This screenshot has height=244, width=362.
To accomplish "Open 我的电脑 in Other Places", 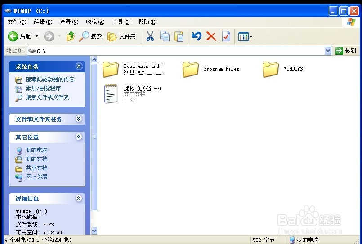I will 36,150.
